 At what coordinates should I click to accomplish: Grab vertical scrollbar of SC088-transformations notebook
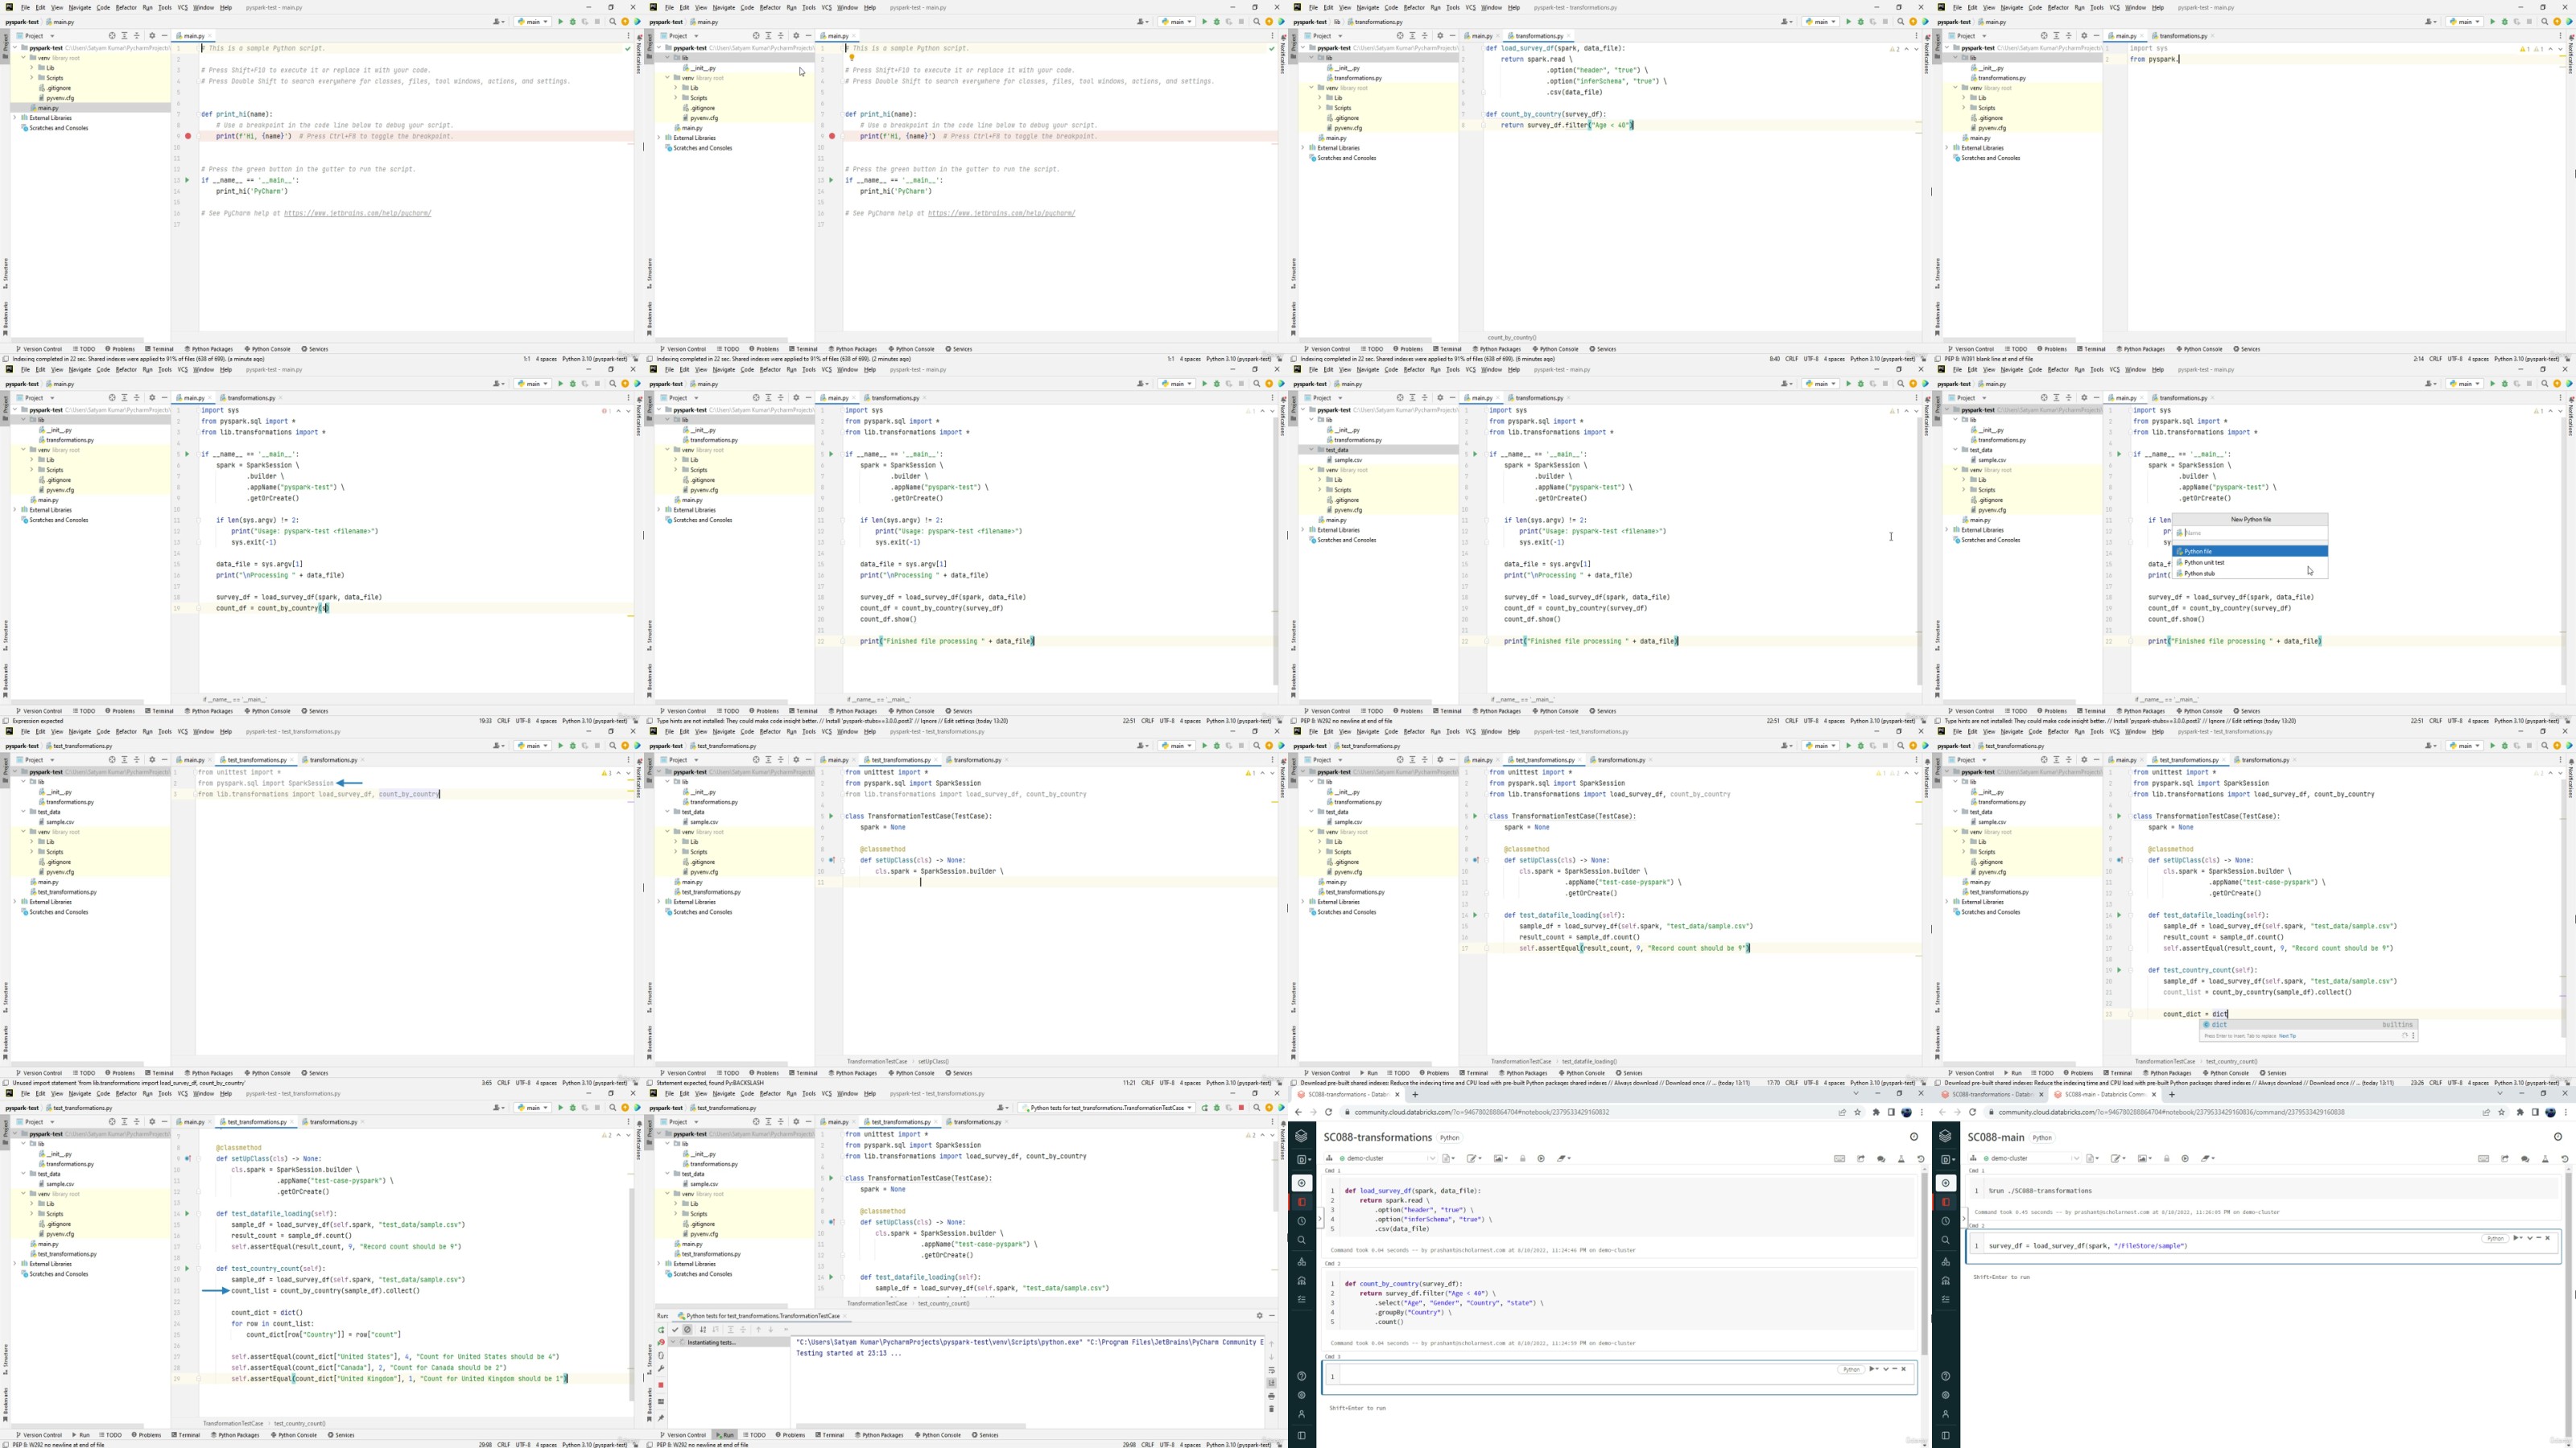pyautogui.click(x=1924, y=1264)
